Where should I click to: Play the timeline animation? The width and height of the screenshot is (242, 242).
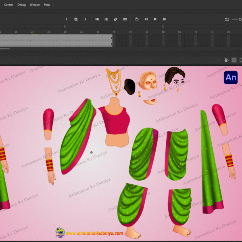click(155, 19)
